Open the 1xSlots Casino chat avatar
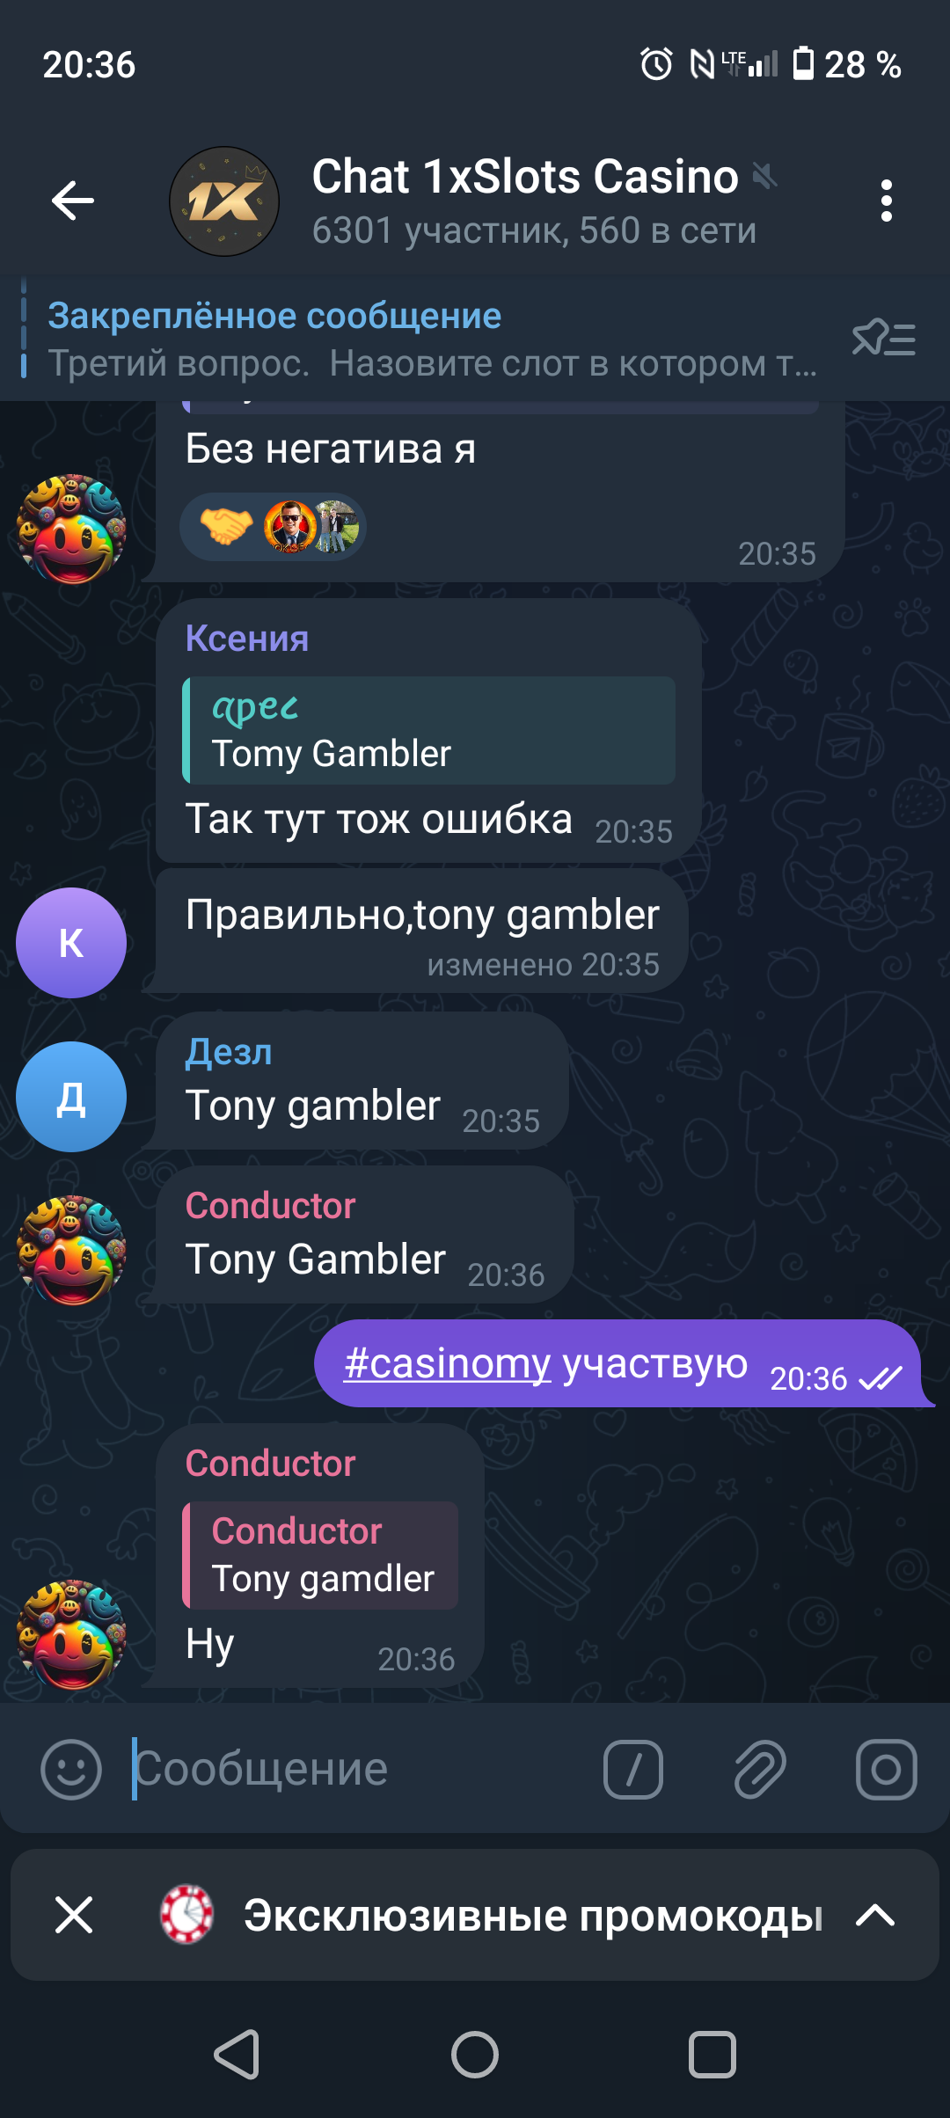Image resolution: width=950 pixels, height=2118 pixels. [224, 201]
